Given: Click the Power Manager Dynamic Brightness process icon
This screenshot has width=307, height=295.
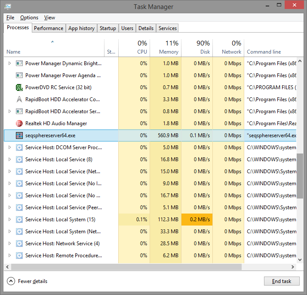Looking at the screenshot, I should pyautogui.click(x=19, y=63).
